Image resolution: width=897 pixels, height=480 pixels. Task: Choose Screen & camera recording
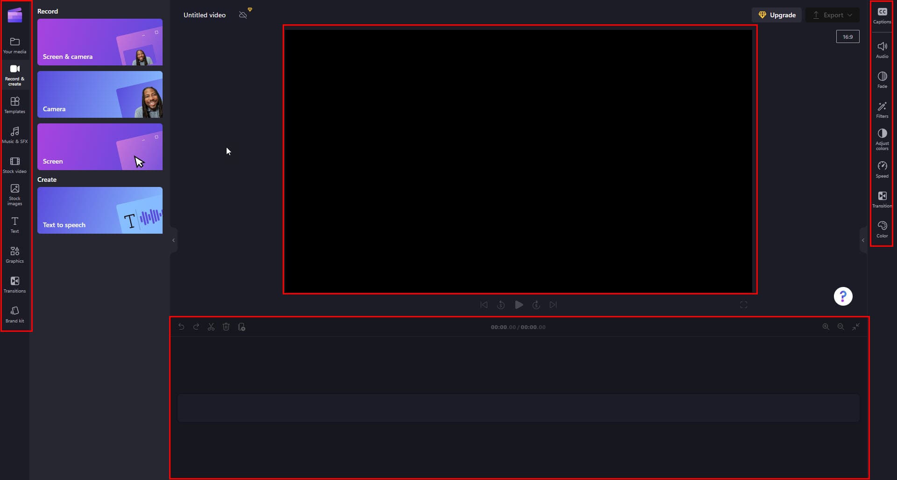click(x=100, y=42)
